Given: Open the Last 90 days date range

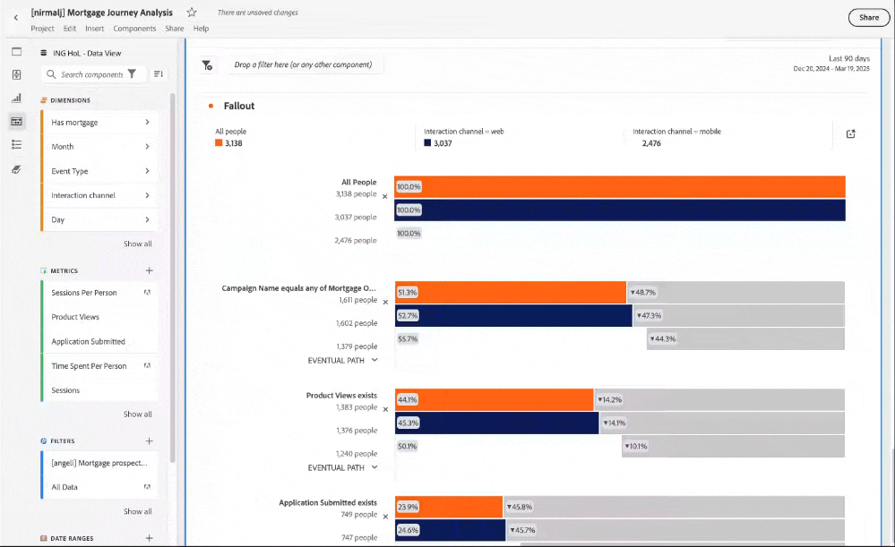Looking at the screenshot, I should click(x=831, y=64).
